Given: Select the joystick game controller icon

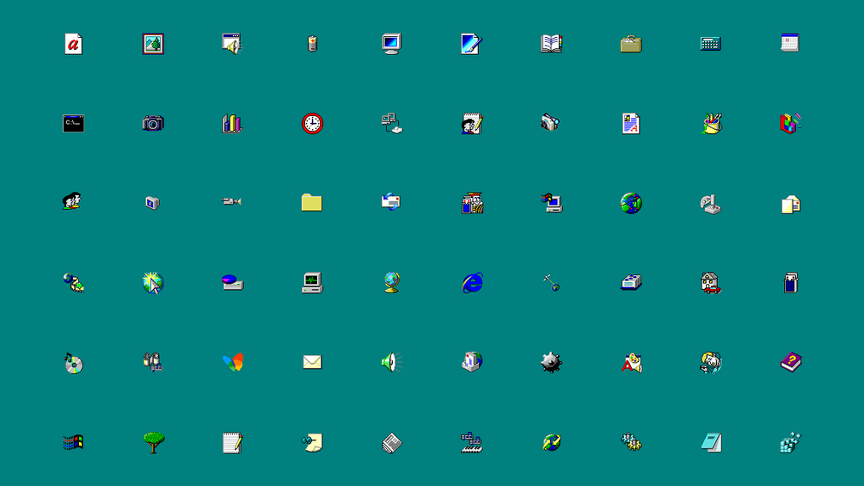Looking at the screenshot, I should [x=711, y=205].
